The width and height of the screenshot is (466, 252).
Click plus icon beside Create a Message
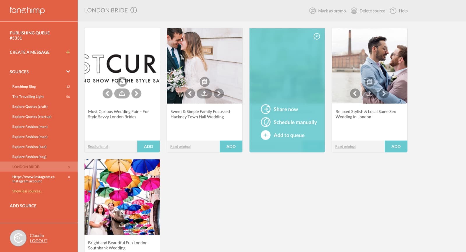coord(68,52)
